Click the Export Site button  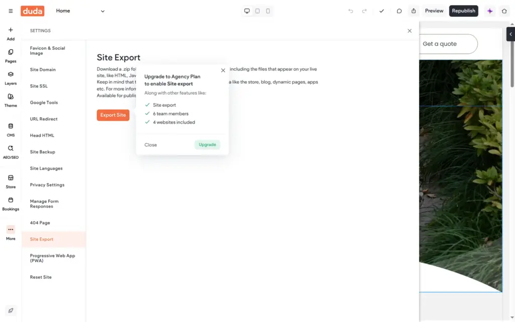point(113,115)
